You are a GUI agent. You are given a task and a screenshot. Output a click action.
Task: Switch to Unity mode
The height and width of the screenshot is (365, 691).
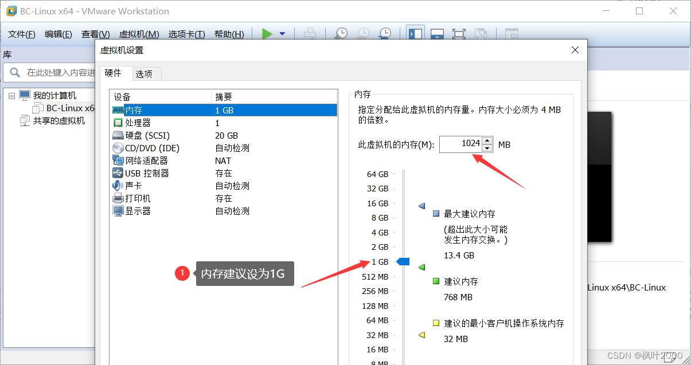[481, 33]
